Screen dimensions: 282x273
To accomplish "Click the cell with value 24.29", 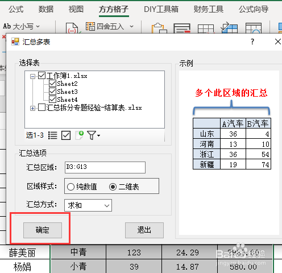I will pos(189,253).
